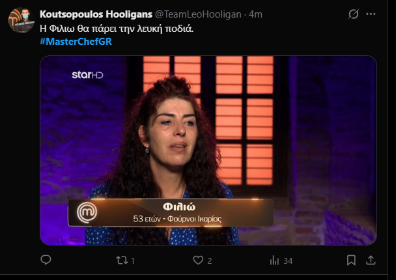Click the like count showing 2
This screenshot has width=396, height=280.
click(210, 261)
